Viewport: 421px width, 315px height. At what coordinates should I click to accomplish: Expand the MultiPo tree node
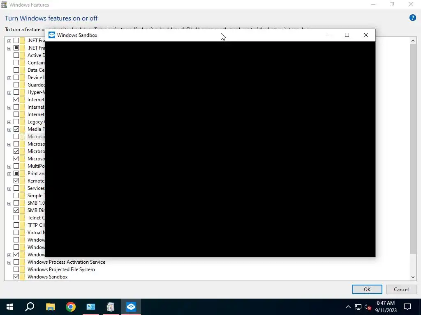pos(9,167)
